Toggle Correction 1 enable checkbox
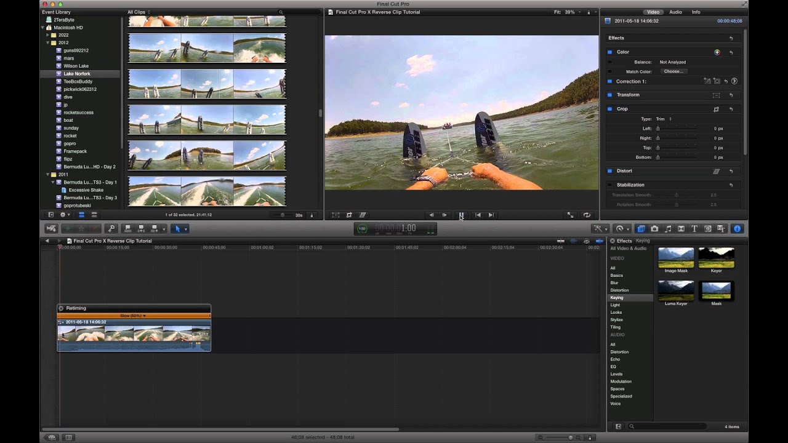The height and width of the screenshot is (443, 788). (x=609, y=81)
